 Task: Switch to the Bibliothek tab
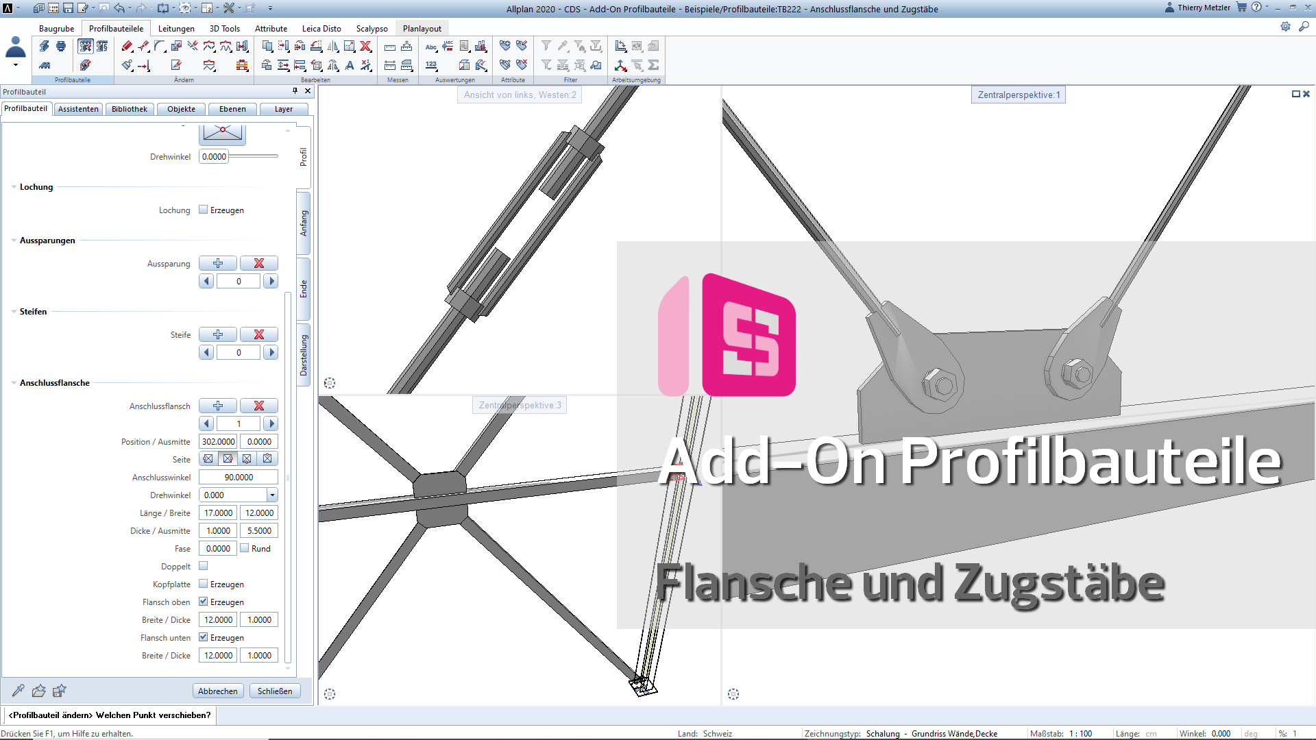click(129, 109)
